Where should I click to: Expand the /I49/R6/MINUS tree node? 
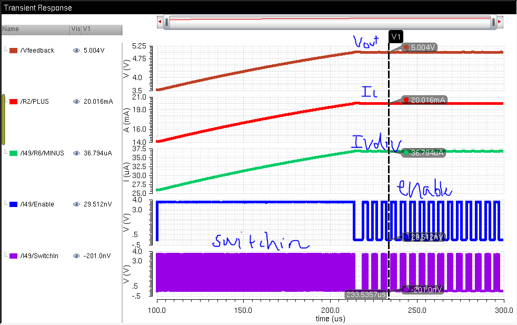click(6, 153)
